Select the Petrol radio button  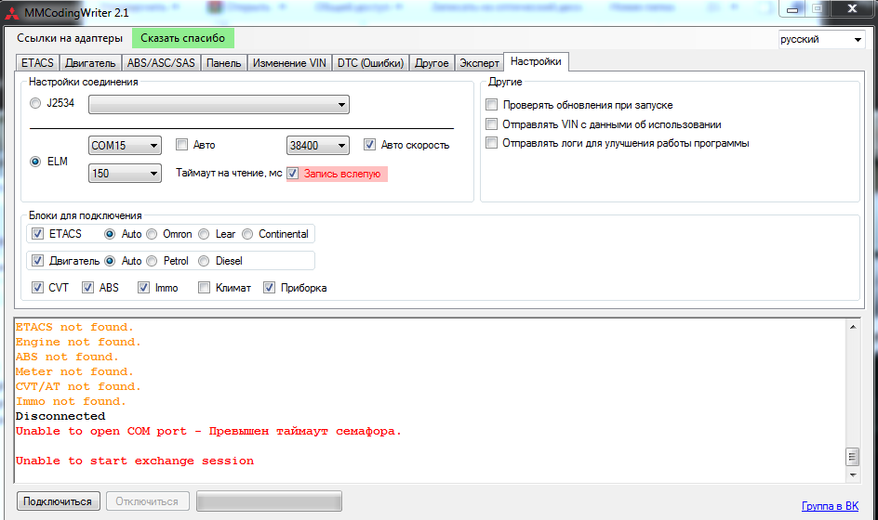pos(152,261)
